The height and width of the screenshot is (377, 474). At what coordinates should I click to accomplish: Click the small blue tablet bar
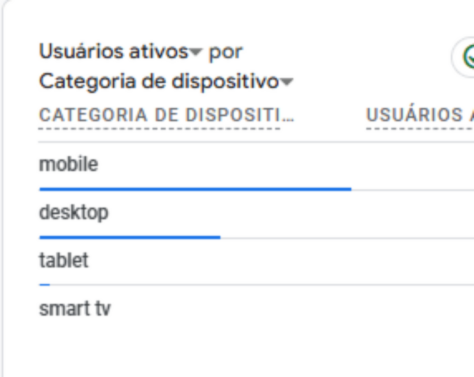point(45,285)
